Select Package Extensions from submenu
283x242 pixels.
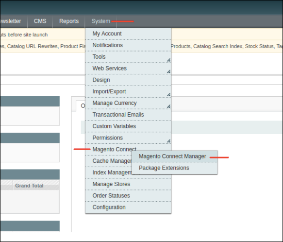(174, 168)
